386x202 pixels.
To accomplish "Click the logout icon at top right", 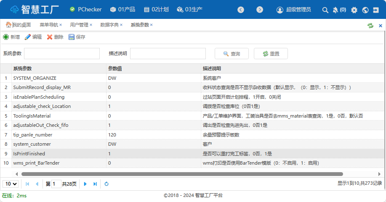I will pyautogui.click(x=376, y=10).
